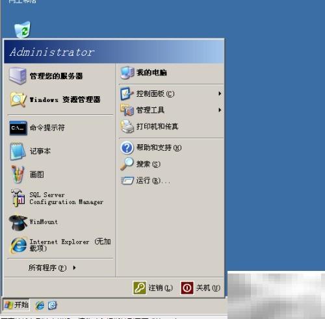Click the Run dialog icon

(x=127, y=181)
